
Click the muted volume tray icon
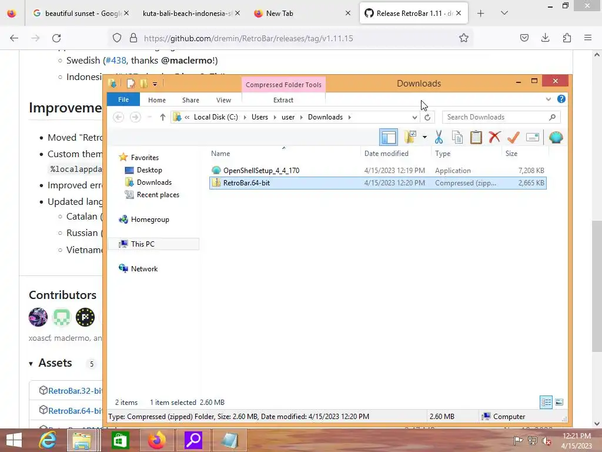pos(546,441)
